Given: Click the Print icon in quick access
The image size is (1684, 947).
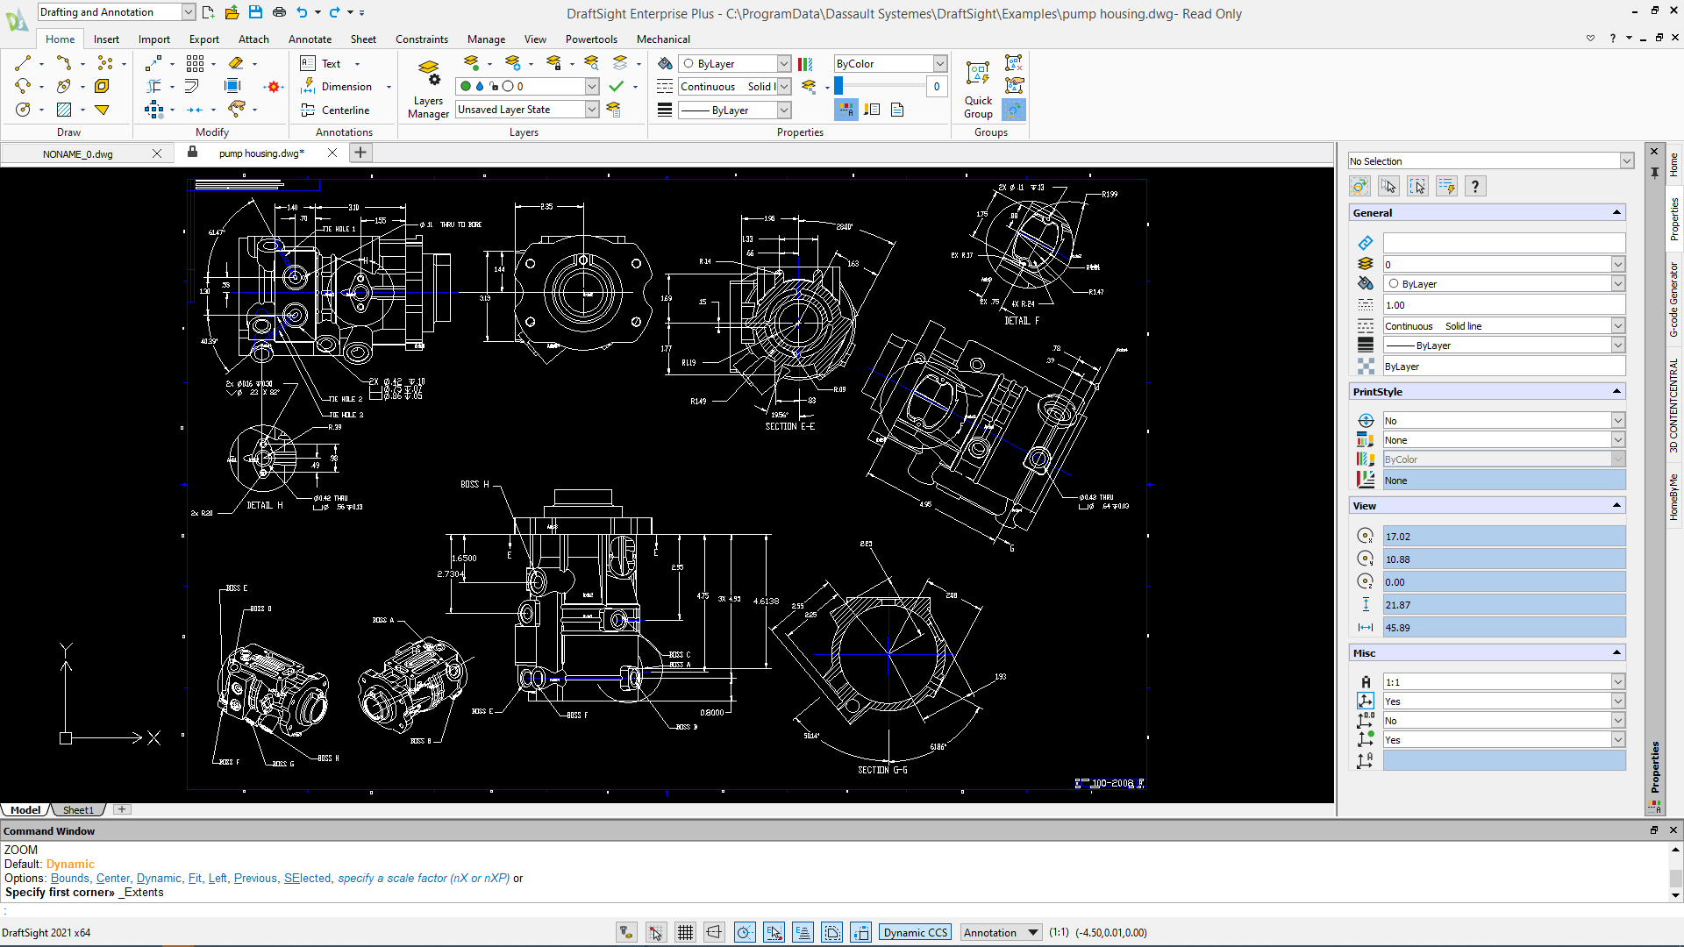Looking at the screenshot, I should pos(279,12).
